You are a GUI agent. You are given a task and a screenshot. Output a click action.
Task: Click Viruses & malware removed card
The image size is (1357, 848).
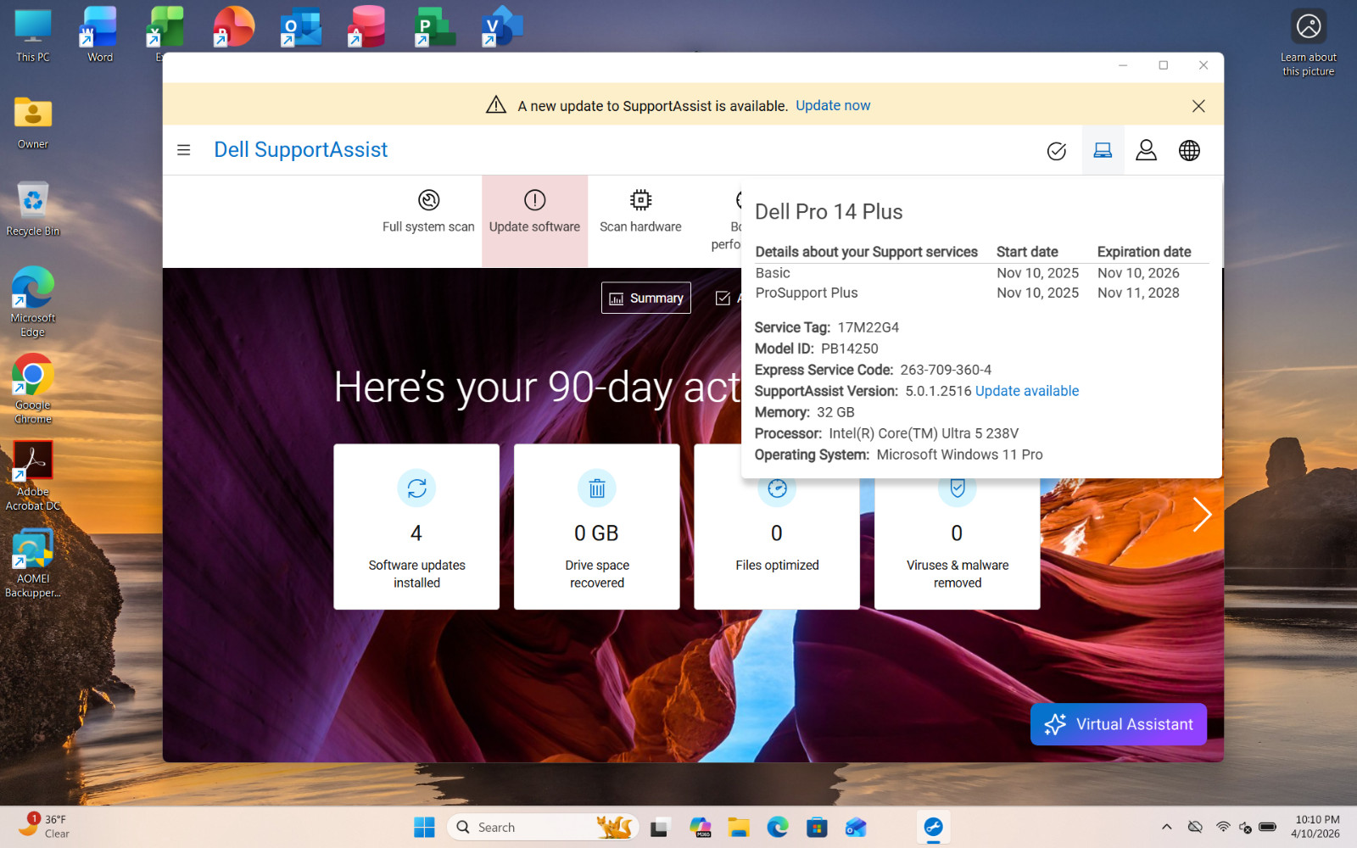(x=958, y=543)
